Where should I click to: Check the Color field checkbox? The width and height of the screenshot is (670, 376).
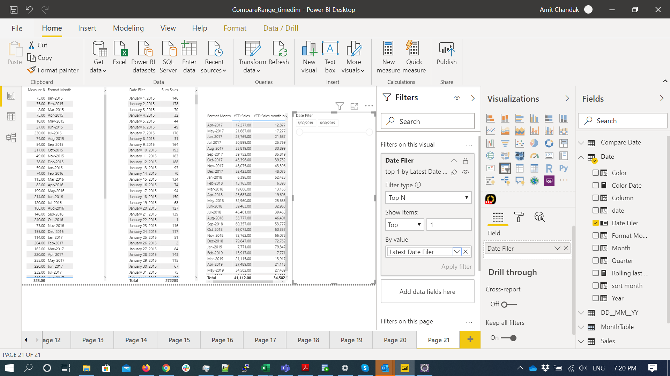(x=596, y=173)
